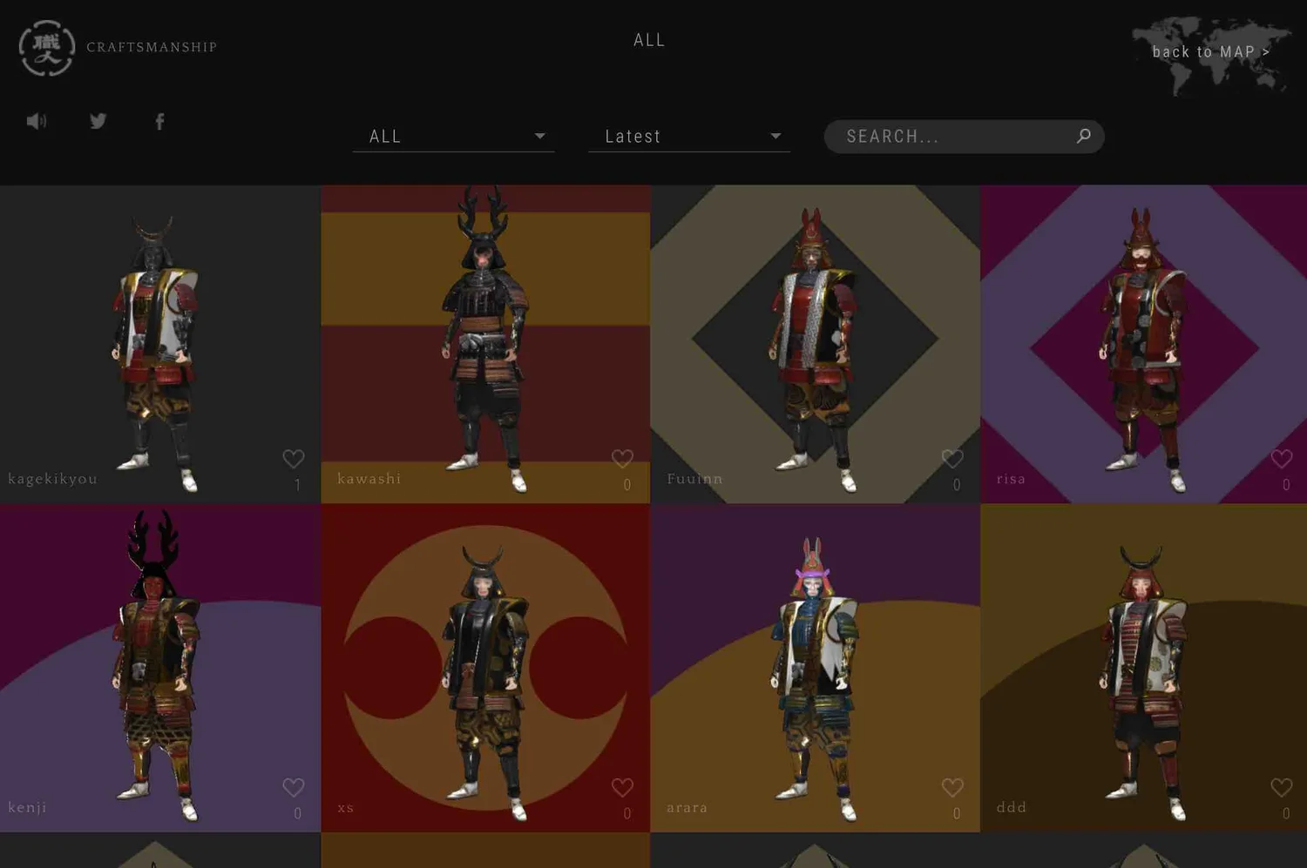Like the kawashi samurai with heart

tap(622, 458)
